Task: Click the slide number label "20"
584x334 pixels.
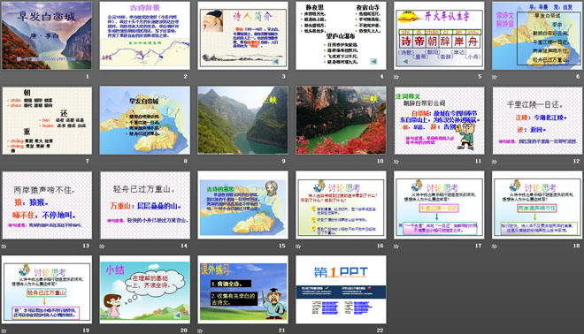Action: pos(184,330)
